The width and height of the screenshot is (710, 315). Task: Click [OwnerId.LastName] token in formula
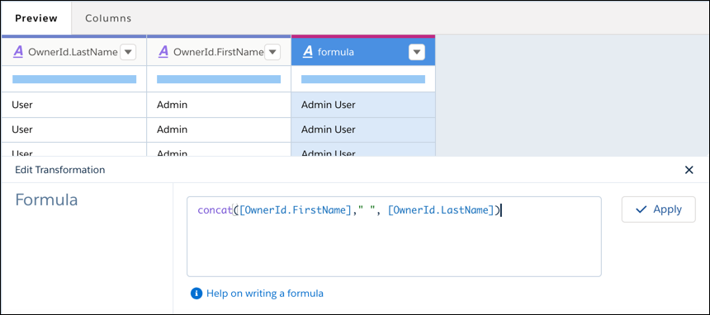click(441, 210)
